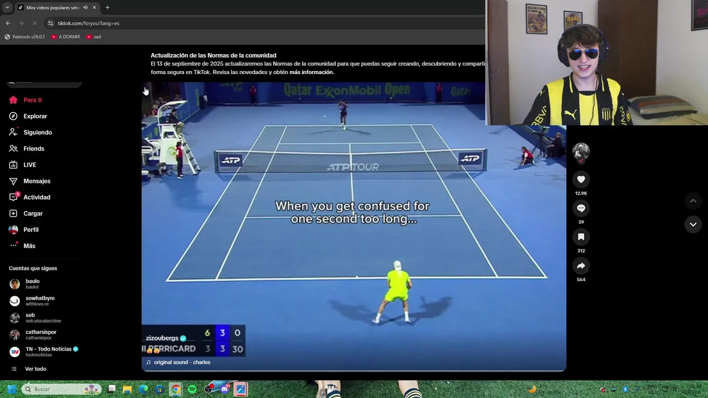The width and height of the screenshot is (708, 398).
Task: Like the video with the heart icon
Action: pos(581,179)
